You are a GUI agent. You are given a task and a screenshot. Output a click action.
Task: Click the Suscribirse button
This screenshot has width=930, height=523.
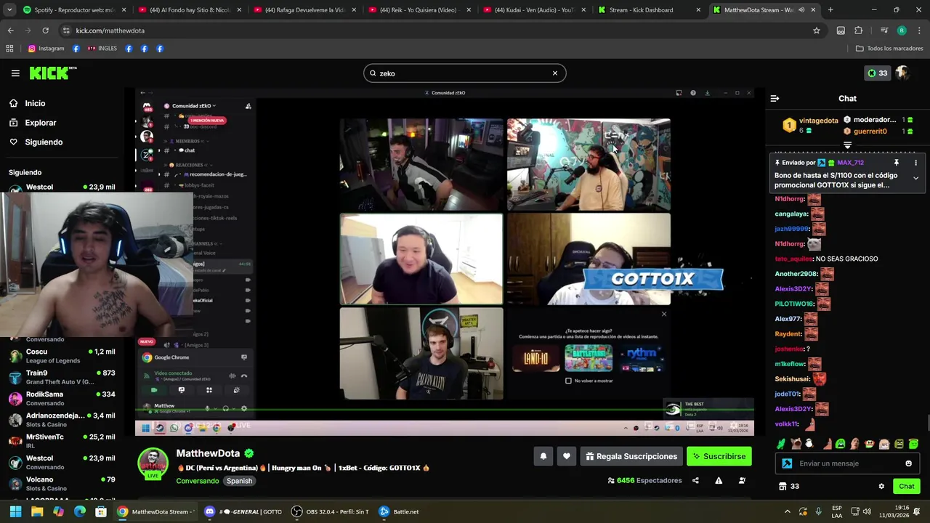719,456
